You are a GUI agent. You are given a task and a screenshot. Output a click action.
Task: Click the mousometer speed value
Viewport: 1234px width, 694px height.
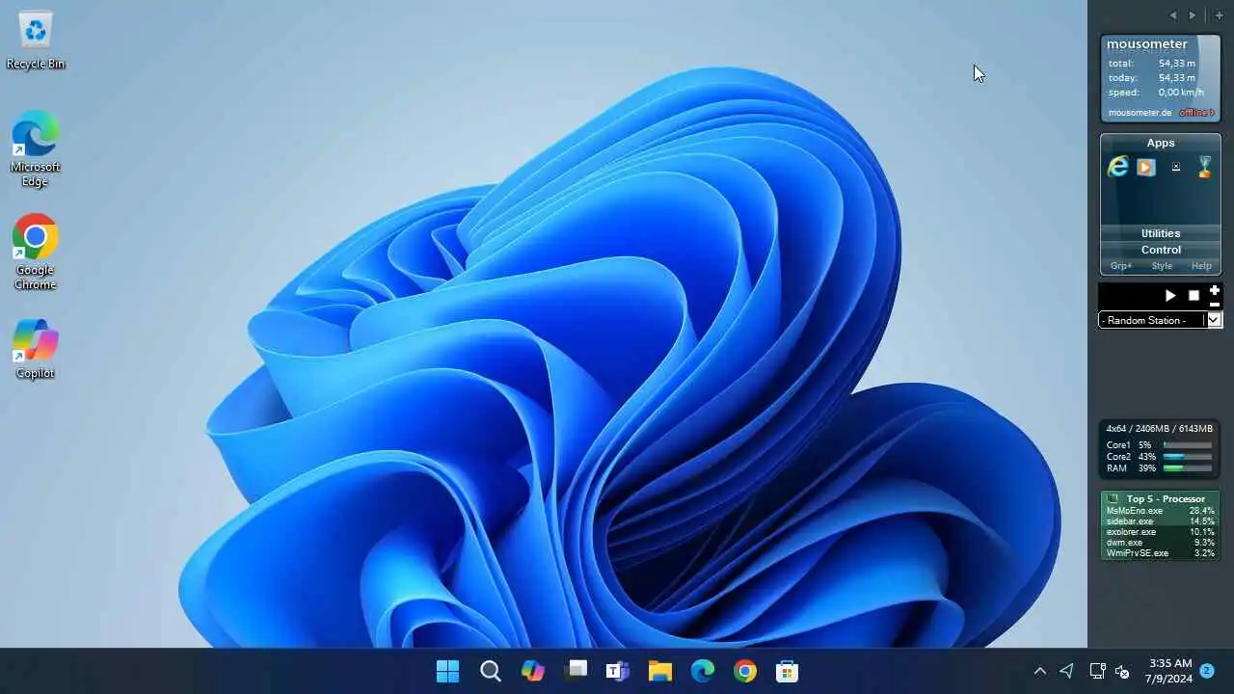tap(1181, 93)
